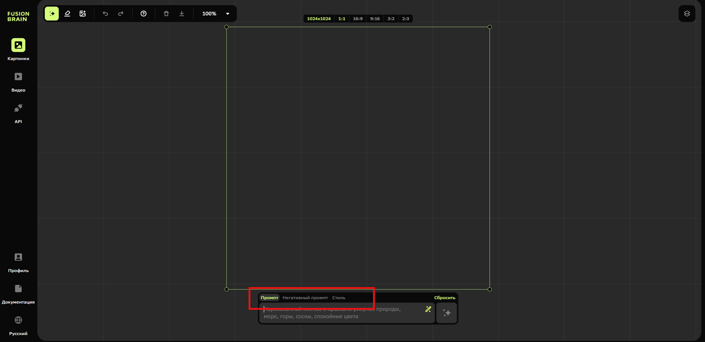
Task: Delete canvas with the trash icon
Action: pyautogui.click(x=166, y=14)
